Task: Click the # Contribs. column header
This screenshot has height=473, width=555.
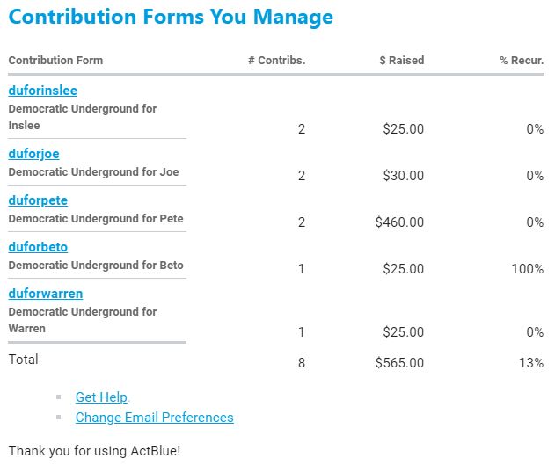Action: click(x=276, y=61)
